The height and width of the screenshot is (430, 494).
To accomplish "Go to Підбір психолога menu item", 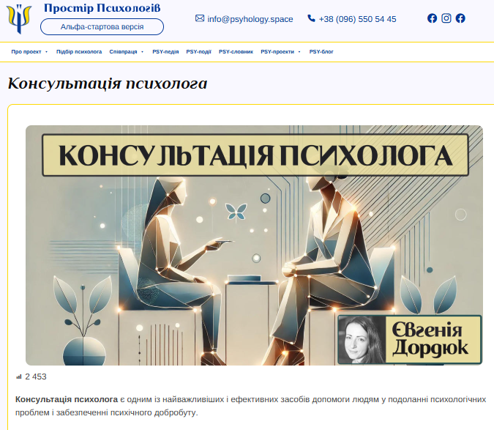I will pos(79,52).
